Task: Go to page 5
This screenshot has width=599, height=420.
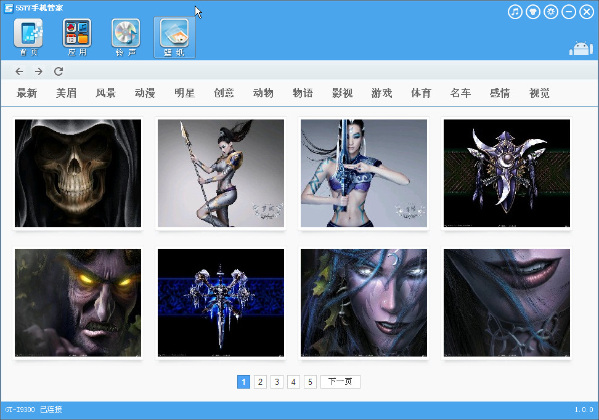Action: [x=310, y=382]
